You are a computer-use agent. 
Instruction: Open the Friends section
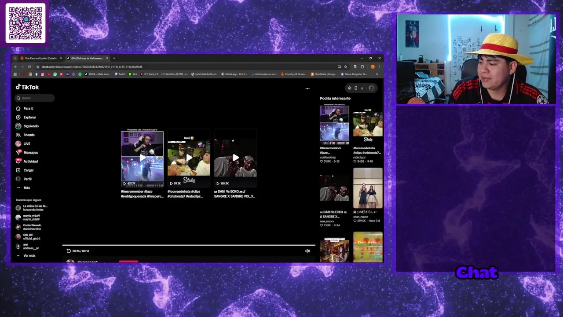click(x=25, y=135)
